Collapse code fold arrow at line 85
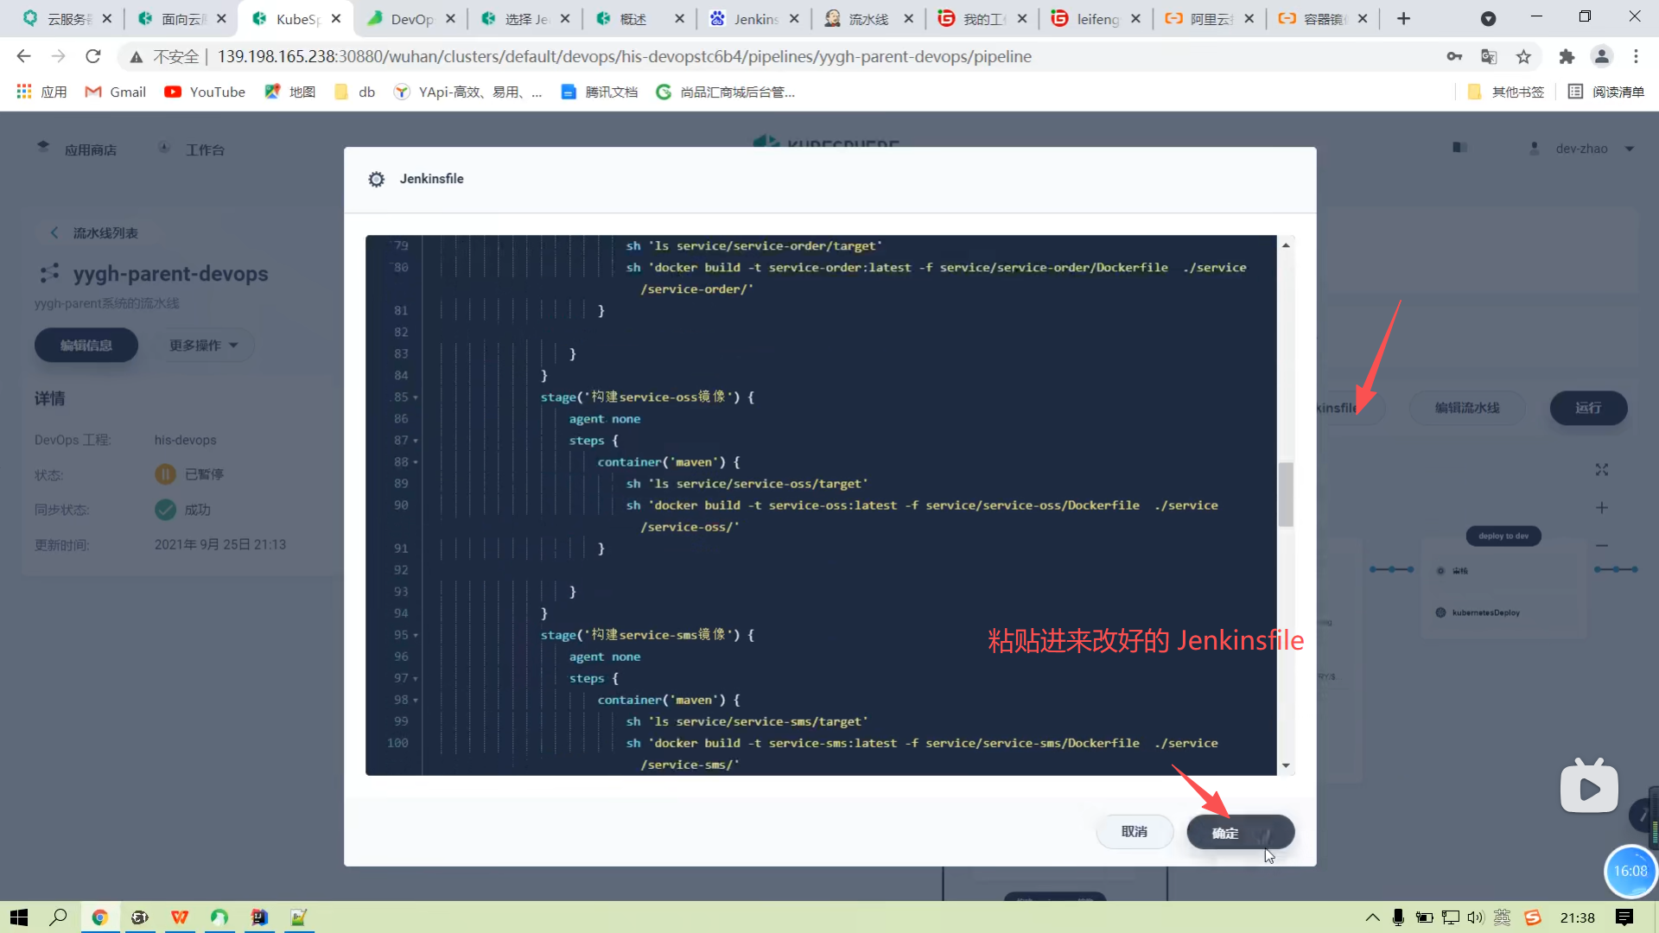1659x933 pixels. click(x=416, y=397)
